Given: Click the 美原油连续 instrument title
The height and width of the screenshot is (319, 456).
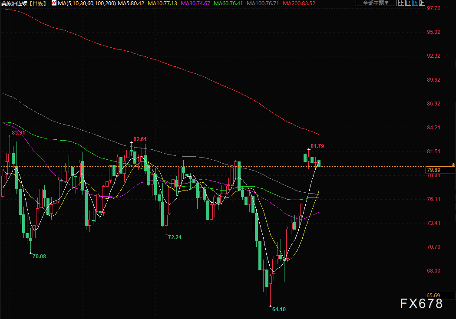Looking at the screenshot, I should 14,3.
